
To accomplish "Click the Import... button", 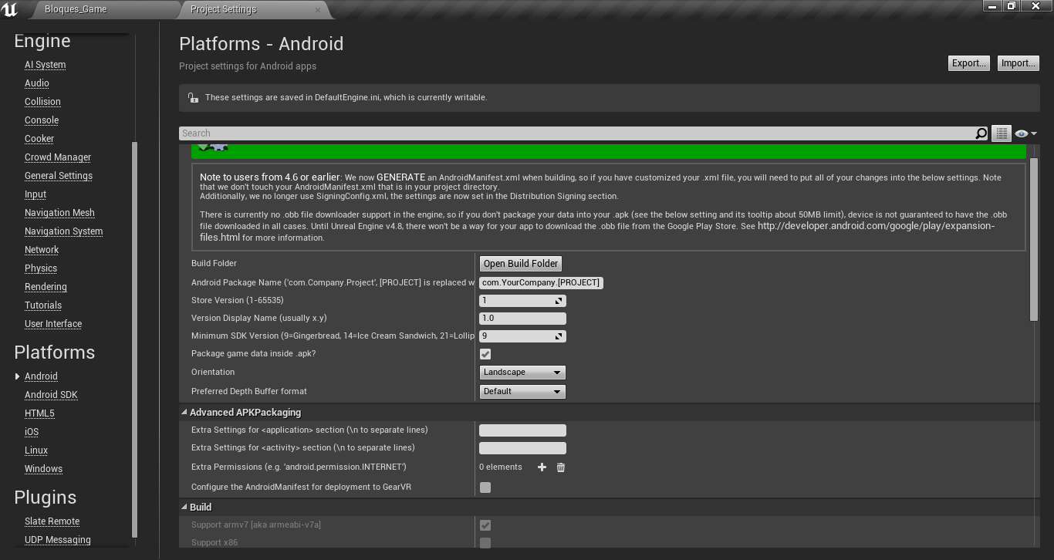I will point(1018,63).
